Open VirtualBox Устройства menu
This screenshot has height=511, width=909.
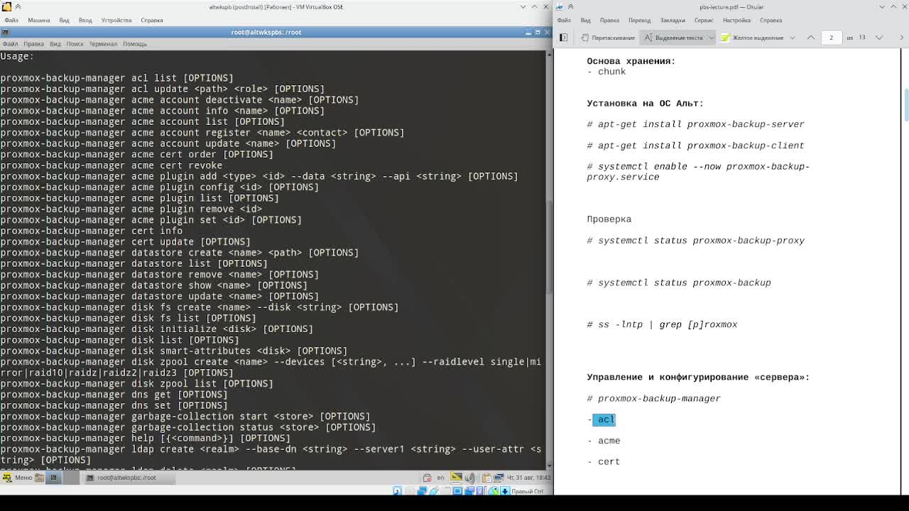coord(116,20)
